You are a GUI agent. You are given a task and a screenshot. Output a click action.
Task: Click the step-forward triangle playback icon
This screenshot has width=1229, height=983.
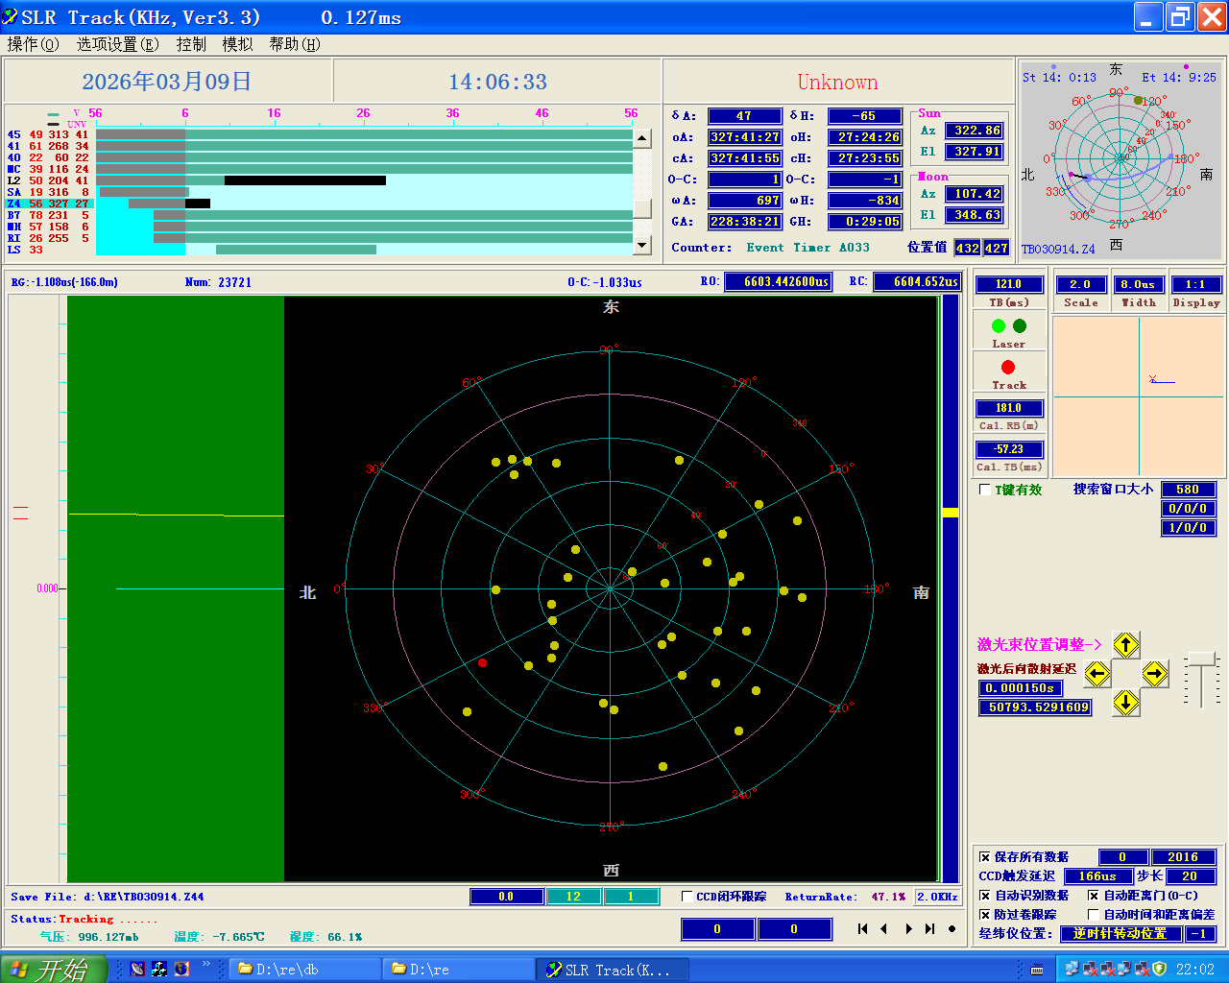coord(908,928)
